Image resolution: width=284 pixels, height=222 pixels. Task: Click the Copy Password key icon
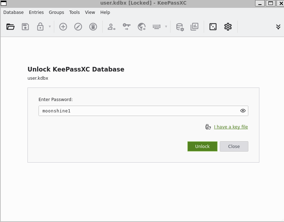coord(127,27)
